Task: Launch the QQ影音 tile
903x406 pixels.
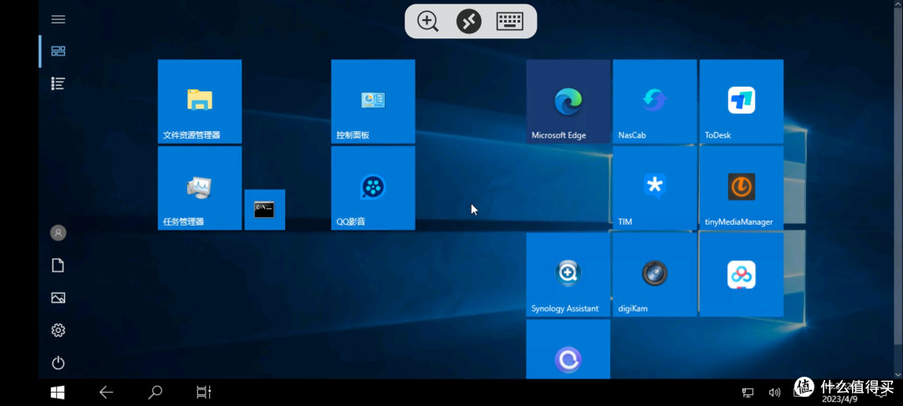Action: [373, 188]
